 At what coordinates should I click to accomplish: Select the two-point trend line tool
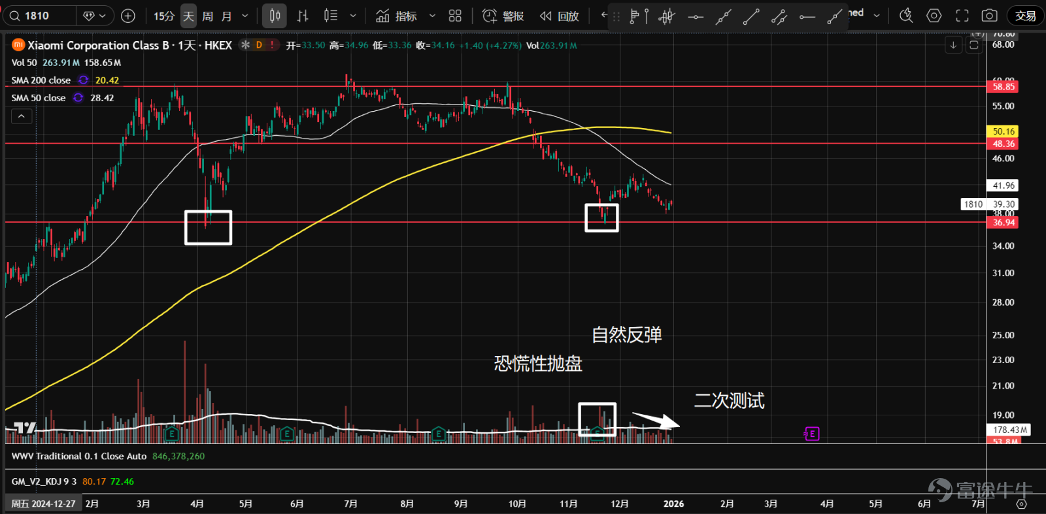[x=751, y=16]
